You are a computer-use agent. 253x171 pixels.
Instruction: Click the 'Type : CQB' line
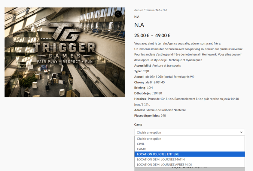coord(142,71)
